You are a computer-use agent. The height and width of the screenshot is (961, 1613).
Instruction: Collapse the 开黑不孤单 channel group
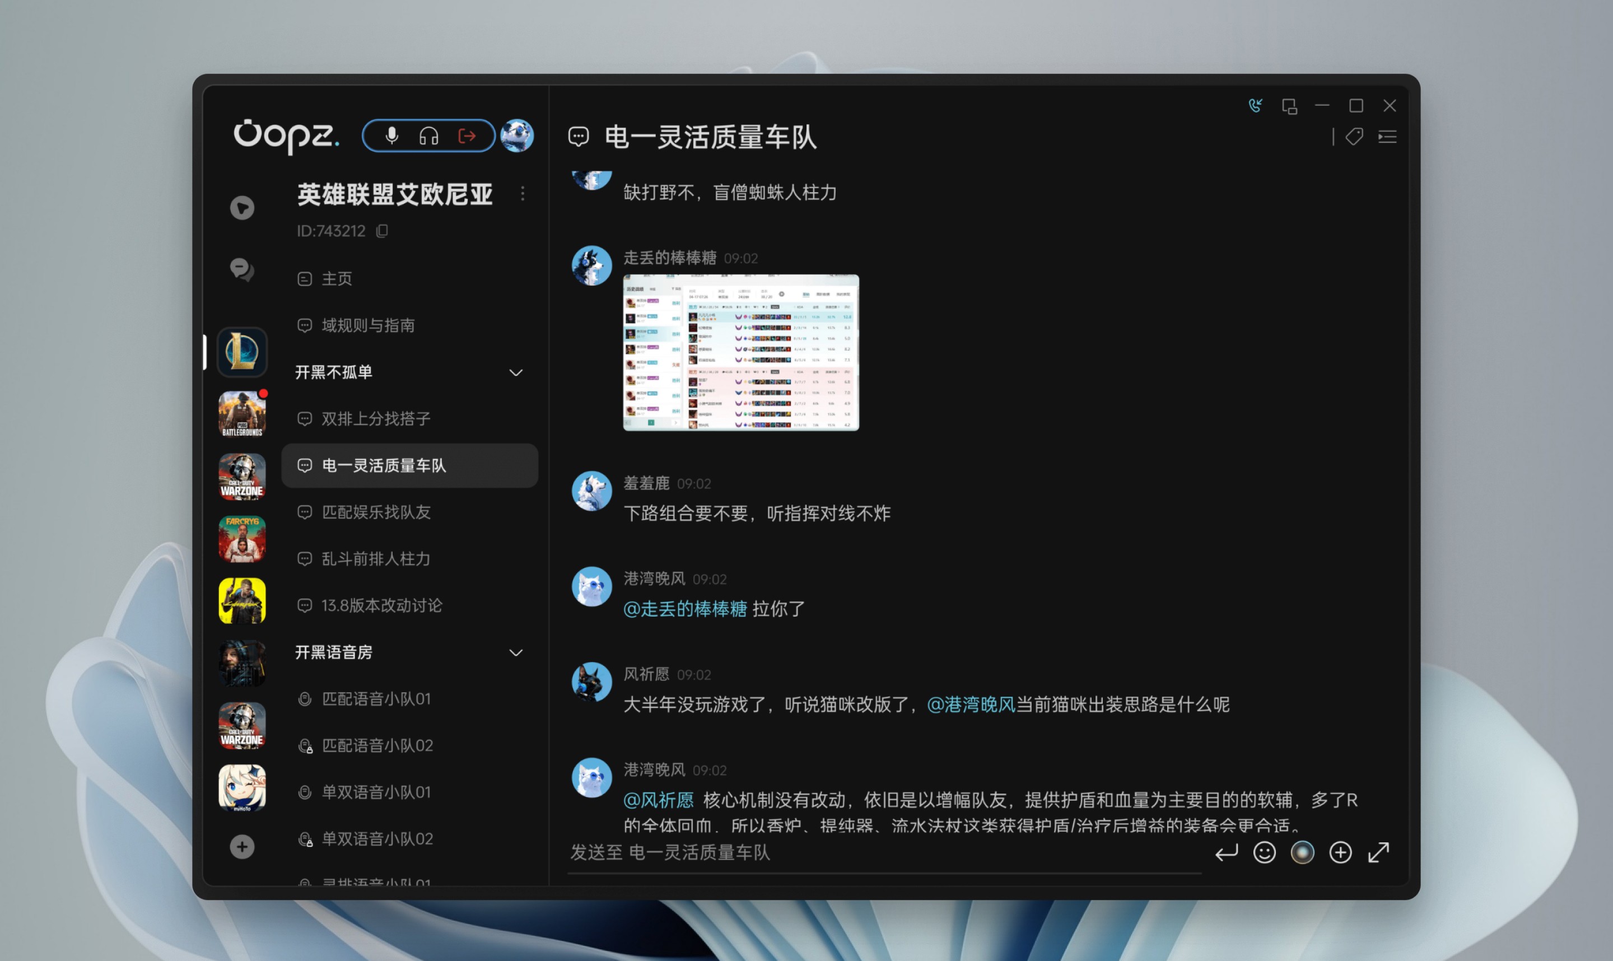515,373
